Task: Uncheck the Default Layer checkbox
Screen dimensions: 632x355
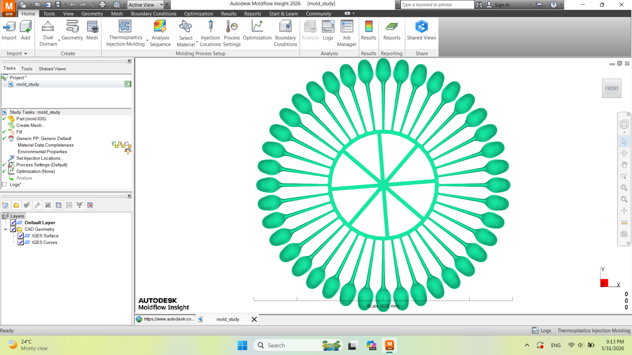Action: [13, 222]
